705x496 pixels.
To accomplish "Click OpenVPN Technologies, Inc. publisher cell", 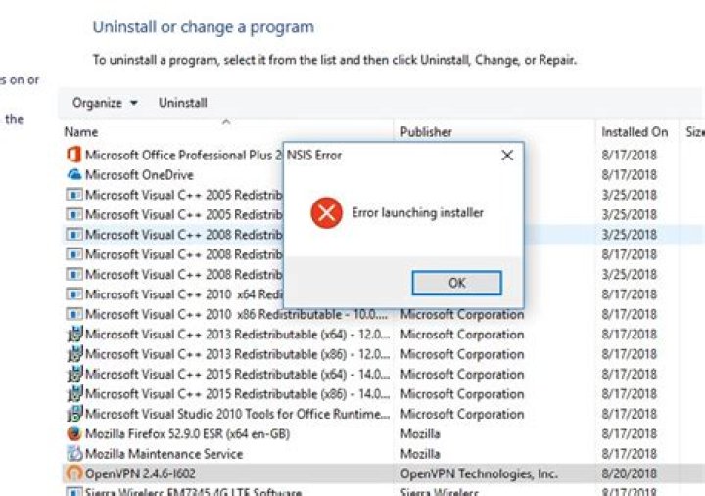I will tap(479, 473).
